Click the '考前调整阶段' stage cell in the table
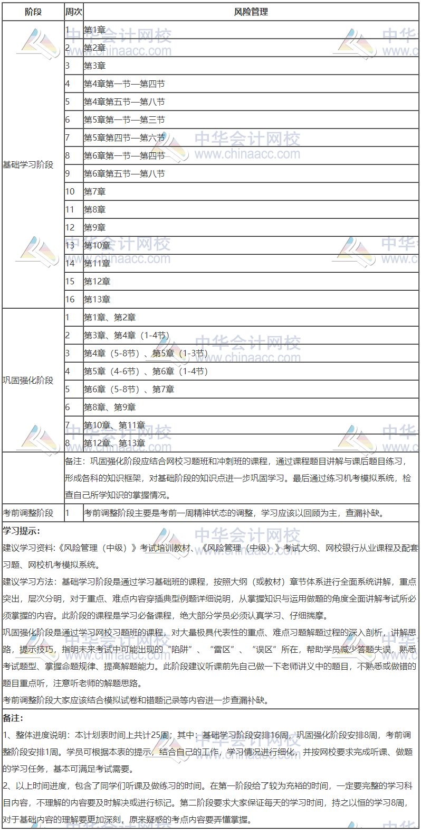421x832 pixels. 33,513
